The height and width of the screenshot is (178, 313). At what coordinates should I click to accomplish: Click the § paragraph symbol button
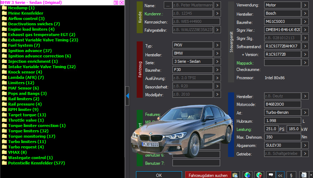291,175
